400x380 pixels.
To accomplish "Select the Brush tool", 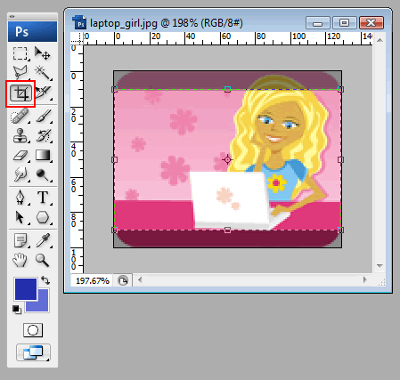I will click(44, 116).
